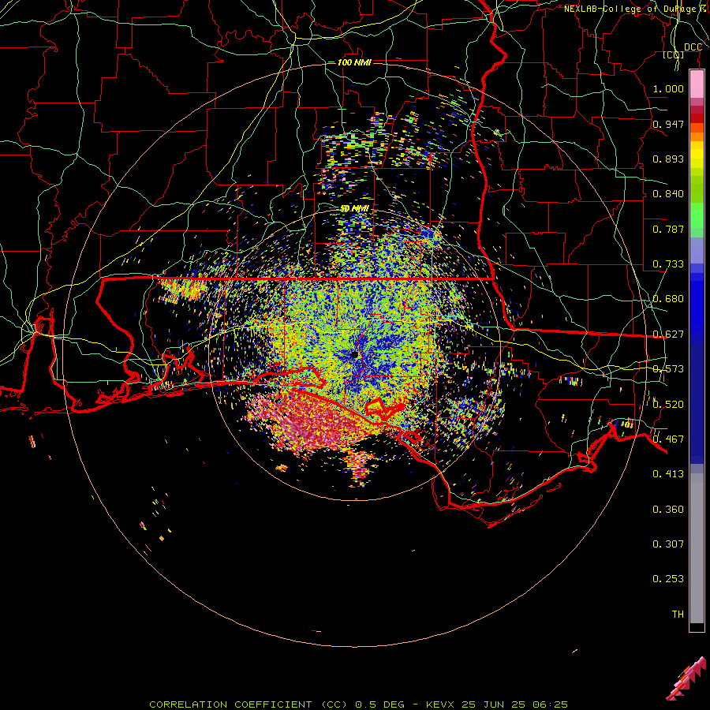Click the DCC product label
The width and height of the screenshot is (710, 710).
693,47
